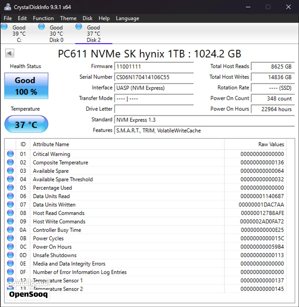Click the status orb for Power Cycles

coord(11,238)
